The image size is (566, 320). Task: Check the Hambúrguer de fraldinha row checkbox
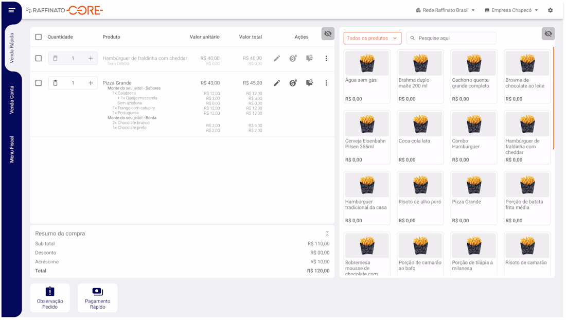pos(39,58)
